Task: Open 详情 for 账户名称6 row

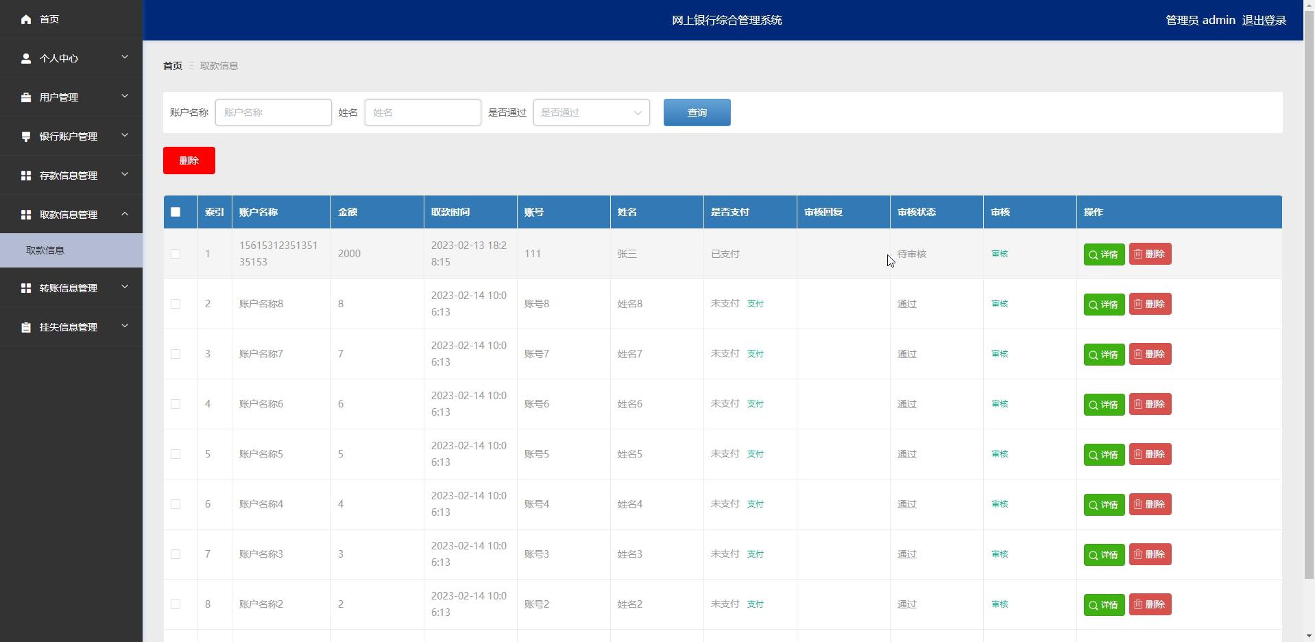Action: coord(1104,405)
